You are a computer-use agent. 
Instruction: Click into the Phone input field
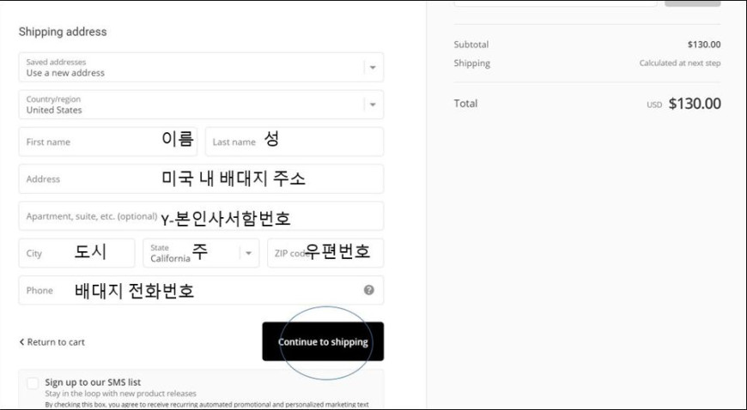click(x=201, y=290)
